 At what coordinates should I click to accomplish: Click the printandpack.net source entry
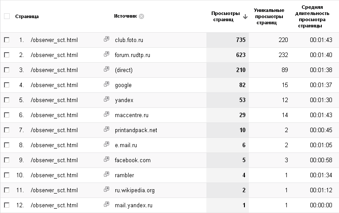(136, 130)
